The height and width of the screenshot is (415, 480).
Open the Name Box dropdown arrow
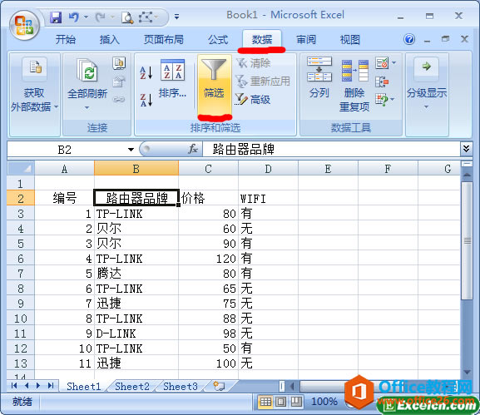tap(131, 150)
